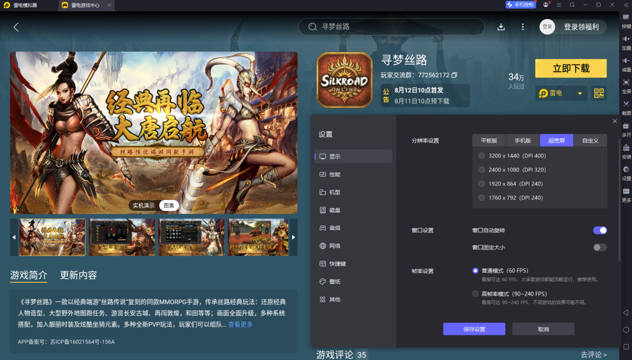Viewport: 632px width, 360px height.
Task: Open the user account avatar icon in title bar
Action: [x=546, y=4]
